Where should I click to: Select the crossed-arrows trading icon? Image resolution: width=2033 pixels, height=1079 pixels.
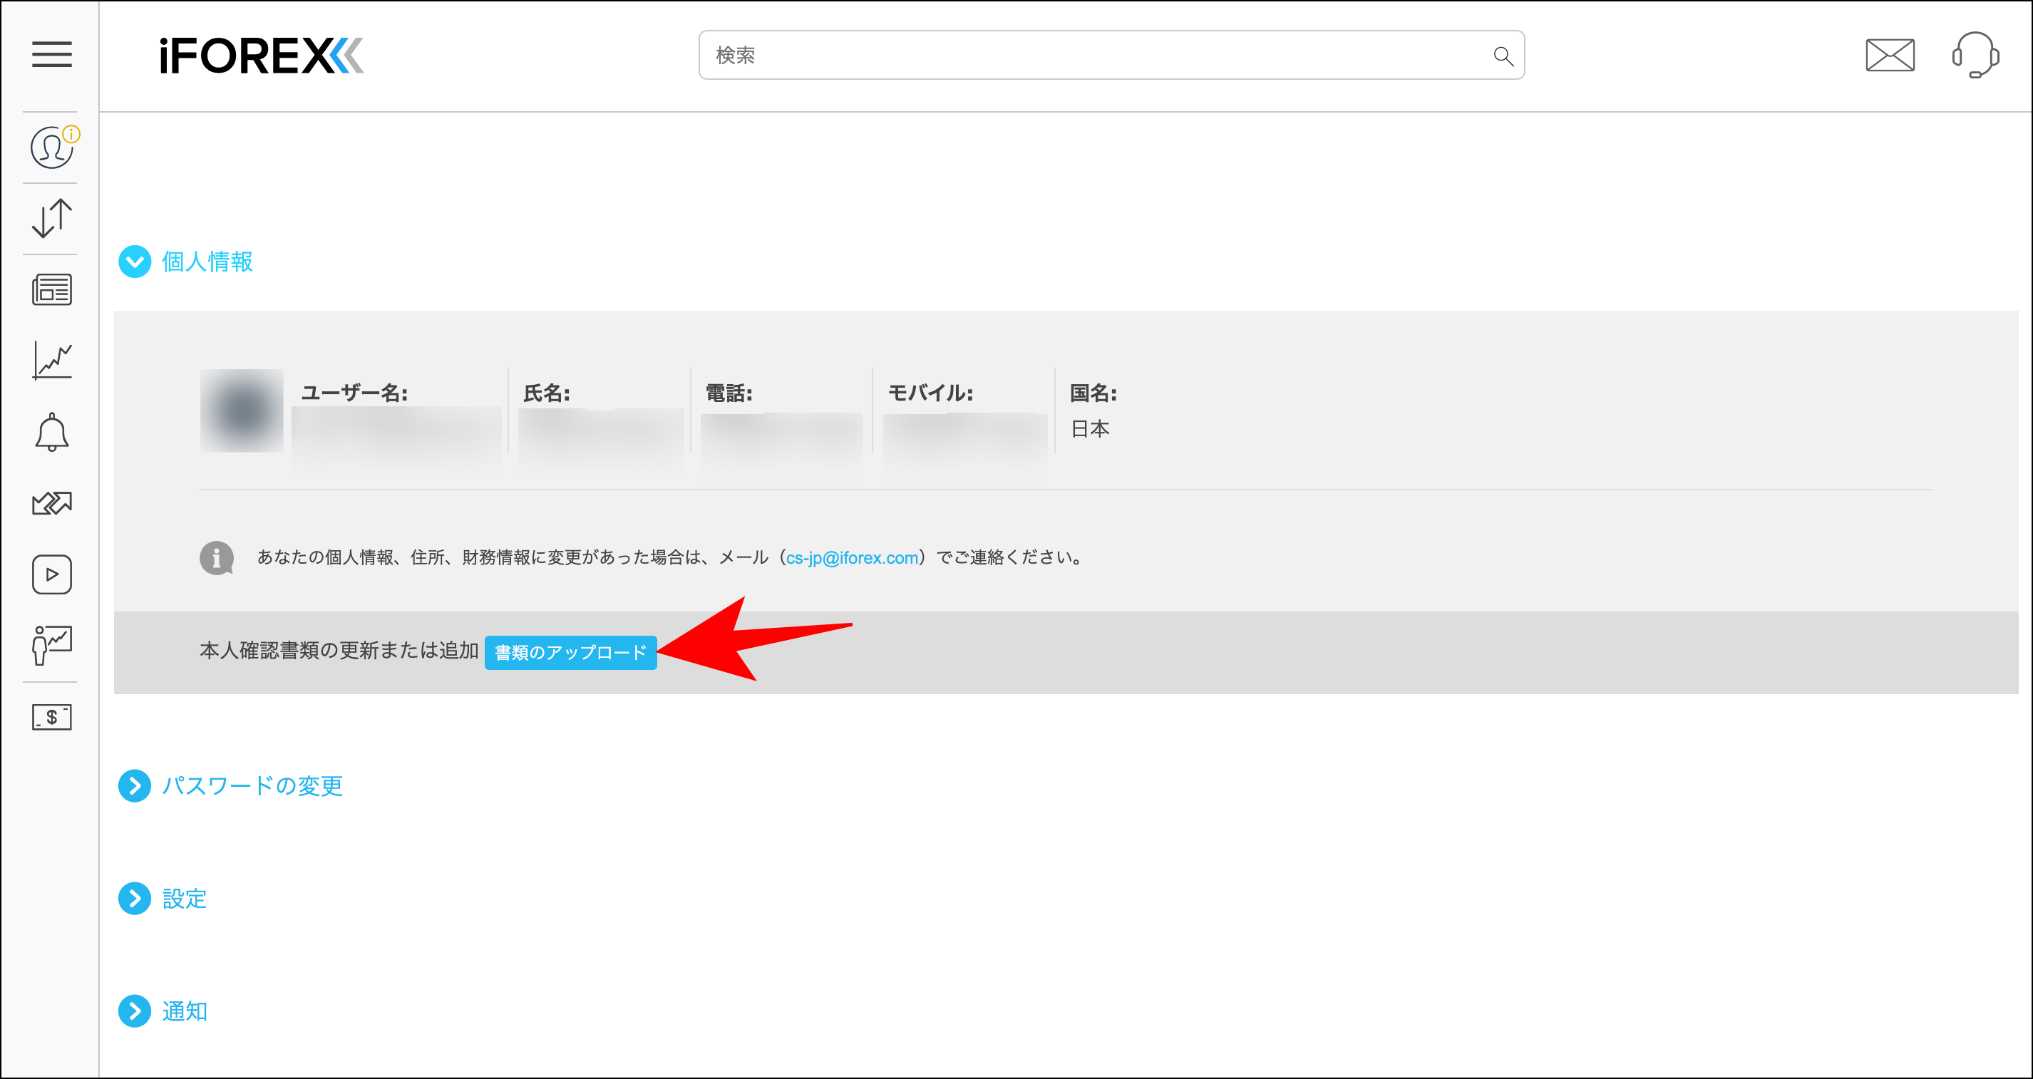click(x=51, y=502)
